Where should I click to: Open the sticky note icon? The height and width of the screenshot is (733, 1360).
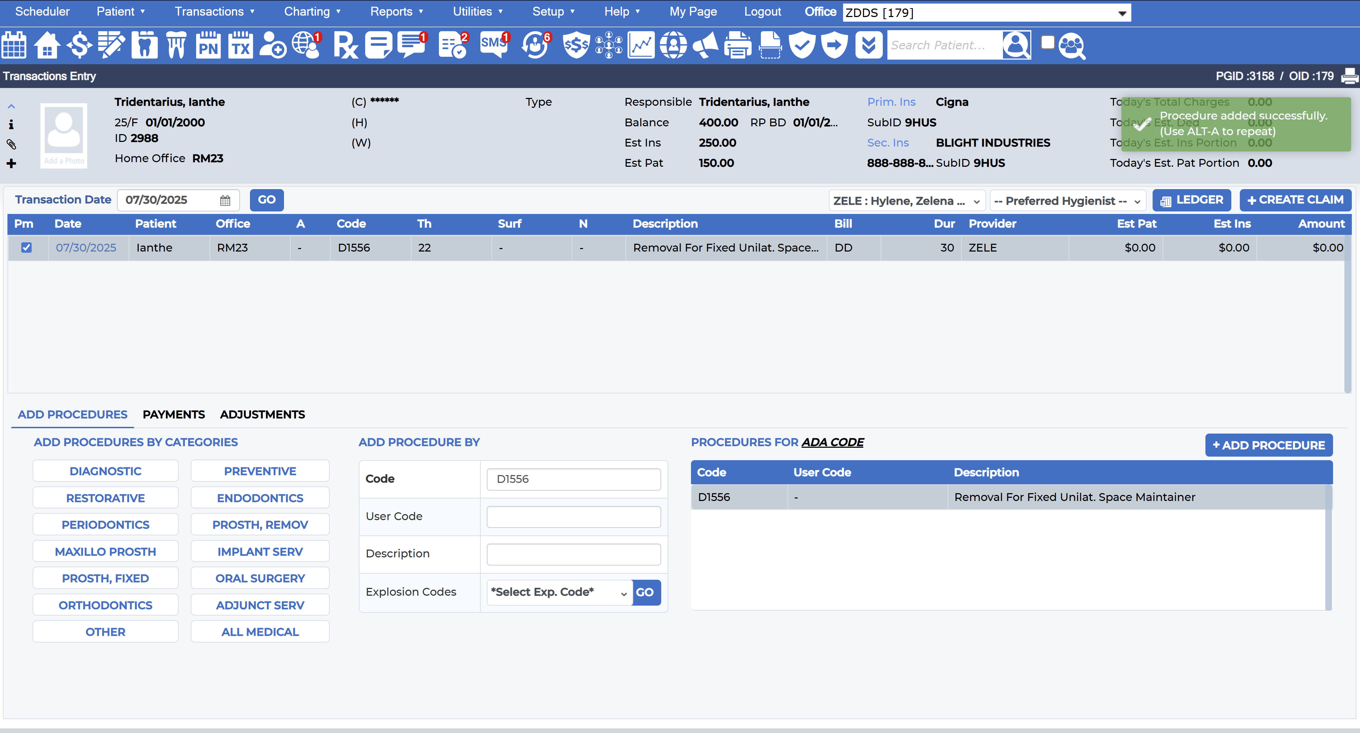379,45
